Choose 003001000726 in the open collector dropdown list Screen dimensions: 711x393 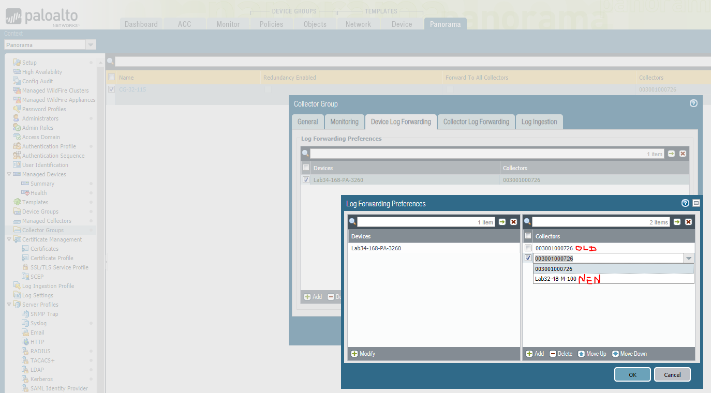(x=613, y=269)
